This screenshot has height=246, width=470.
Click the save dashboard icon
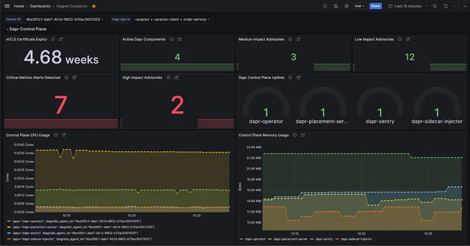[x=335, y=6]
